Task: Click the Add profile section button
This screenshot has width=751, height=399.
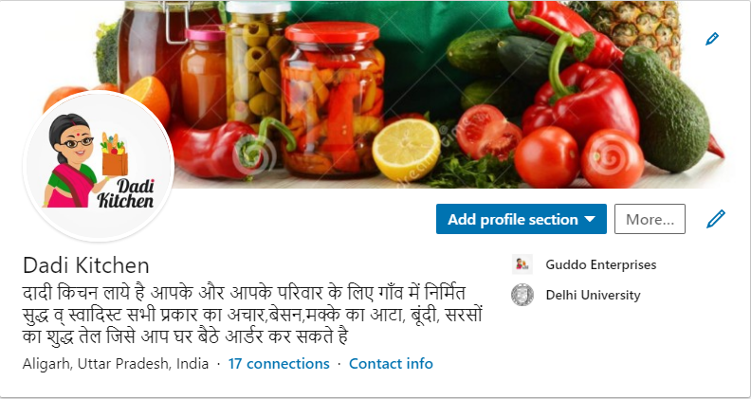Action: point(522,219)
